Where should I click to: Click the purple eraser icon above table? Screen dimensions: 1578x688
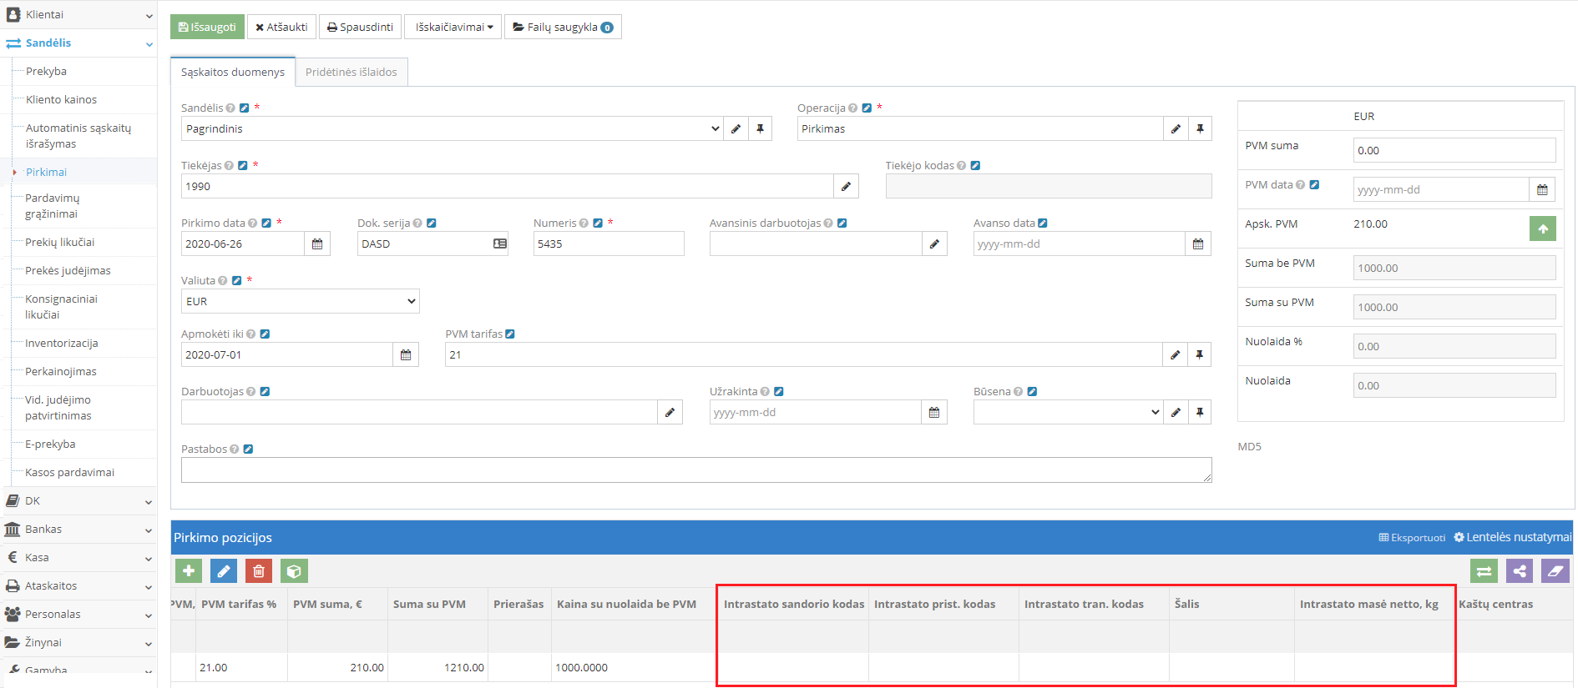coord(1555,571)
